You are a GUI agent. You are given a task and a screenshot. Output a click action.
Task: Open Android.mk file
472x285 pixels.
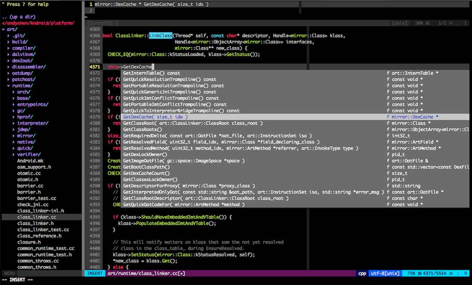coord(30,161)
